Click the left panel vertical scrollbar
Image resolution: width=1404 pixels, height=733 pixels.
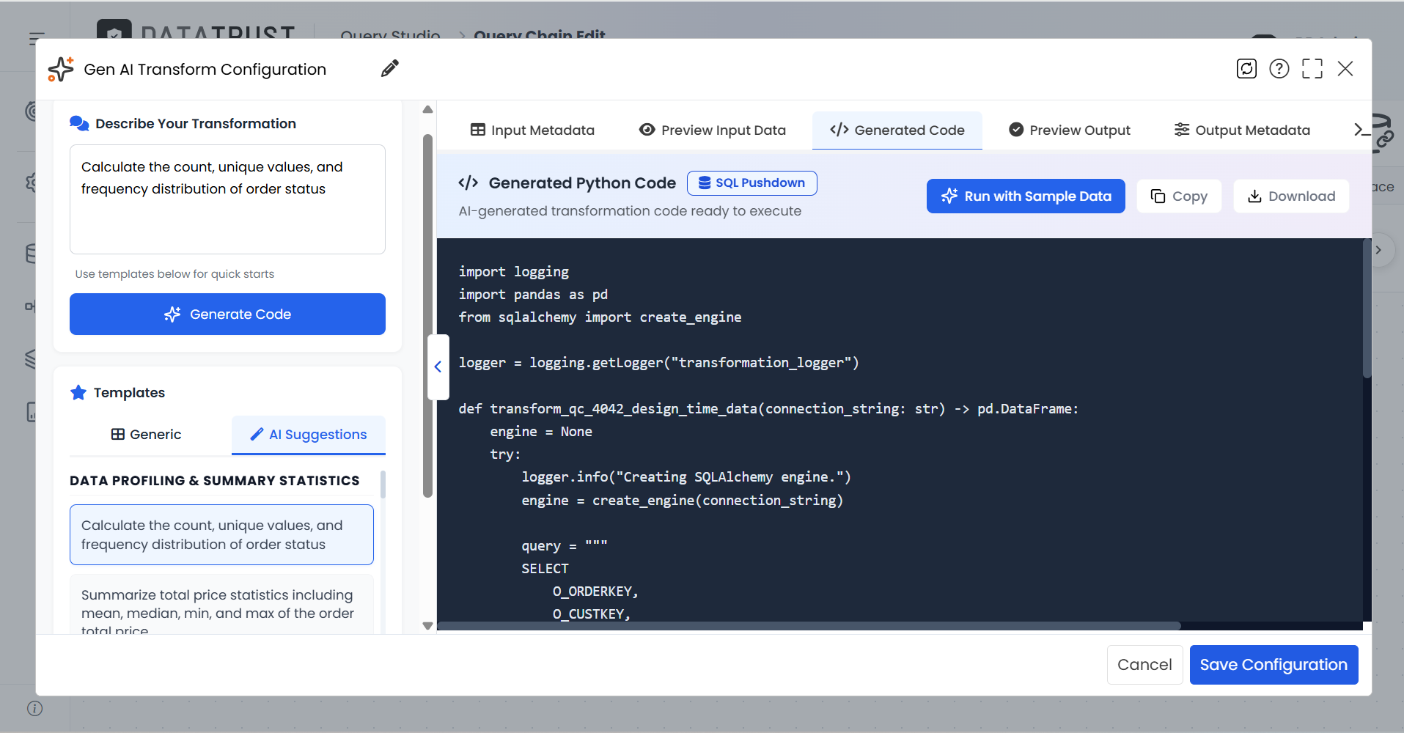[428, 315]
